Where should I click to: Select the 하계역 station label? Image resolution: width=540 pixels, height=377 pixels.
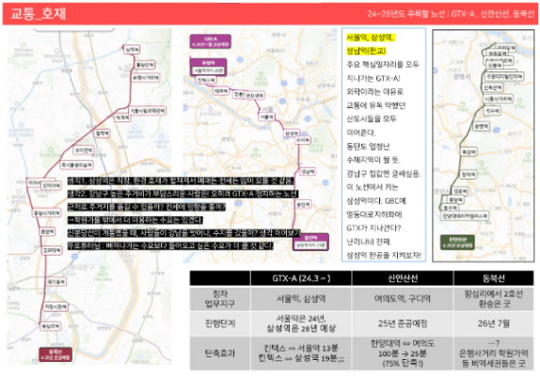122,118
